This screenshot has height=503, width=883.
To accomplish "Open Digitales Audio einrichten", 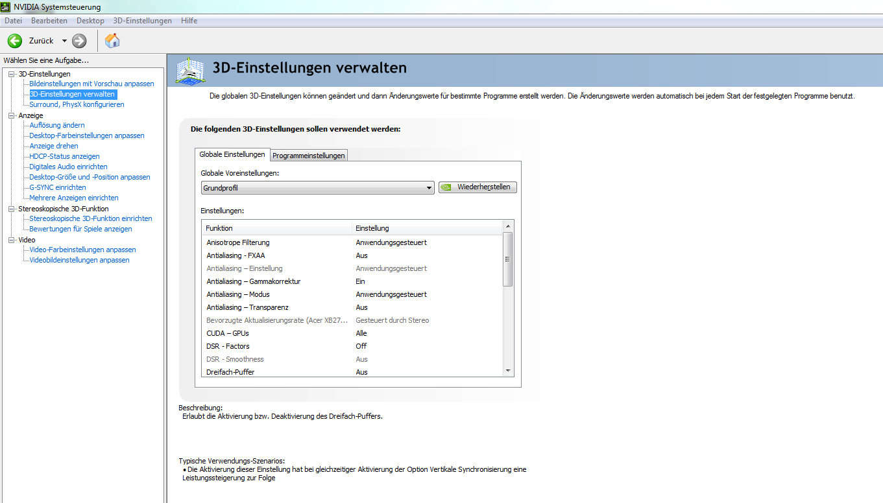I will point(68,167).
